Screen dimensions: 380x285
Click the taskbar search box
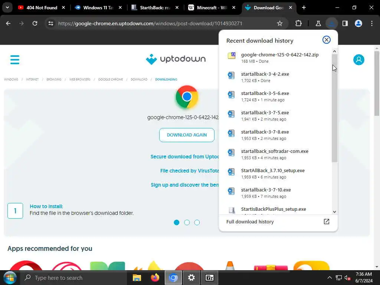coord(73,278)
